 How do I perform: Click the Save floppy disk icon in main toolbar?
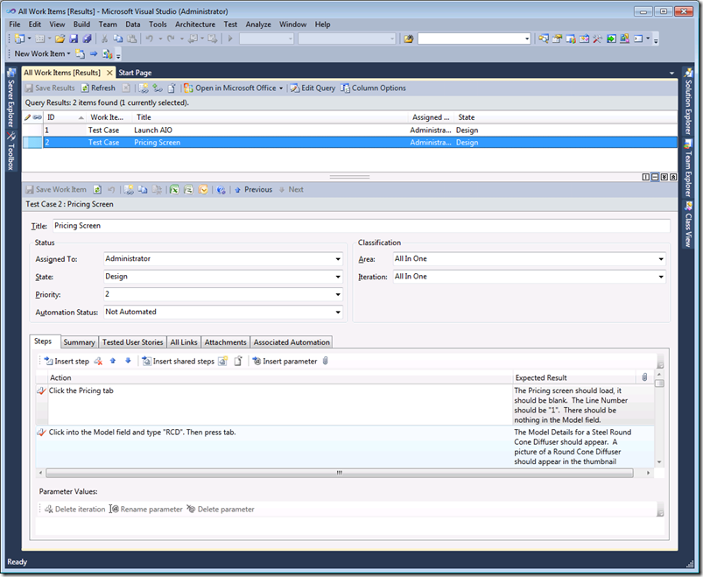[74, 39]
